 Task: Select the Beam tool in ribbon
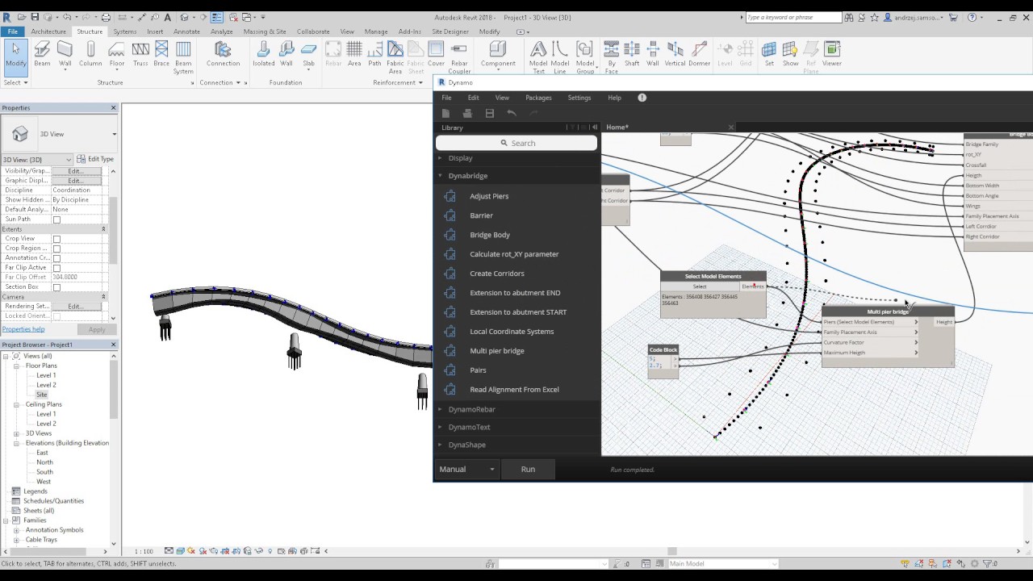pyautogui.click(x=42, y=54)
